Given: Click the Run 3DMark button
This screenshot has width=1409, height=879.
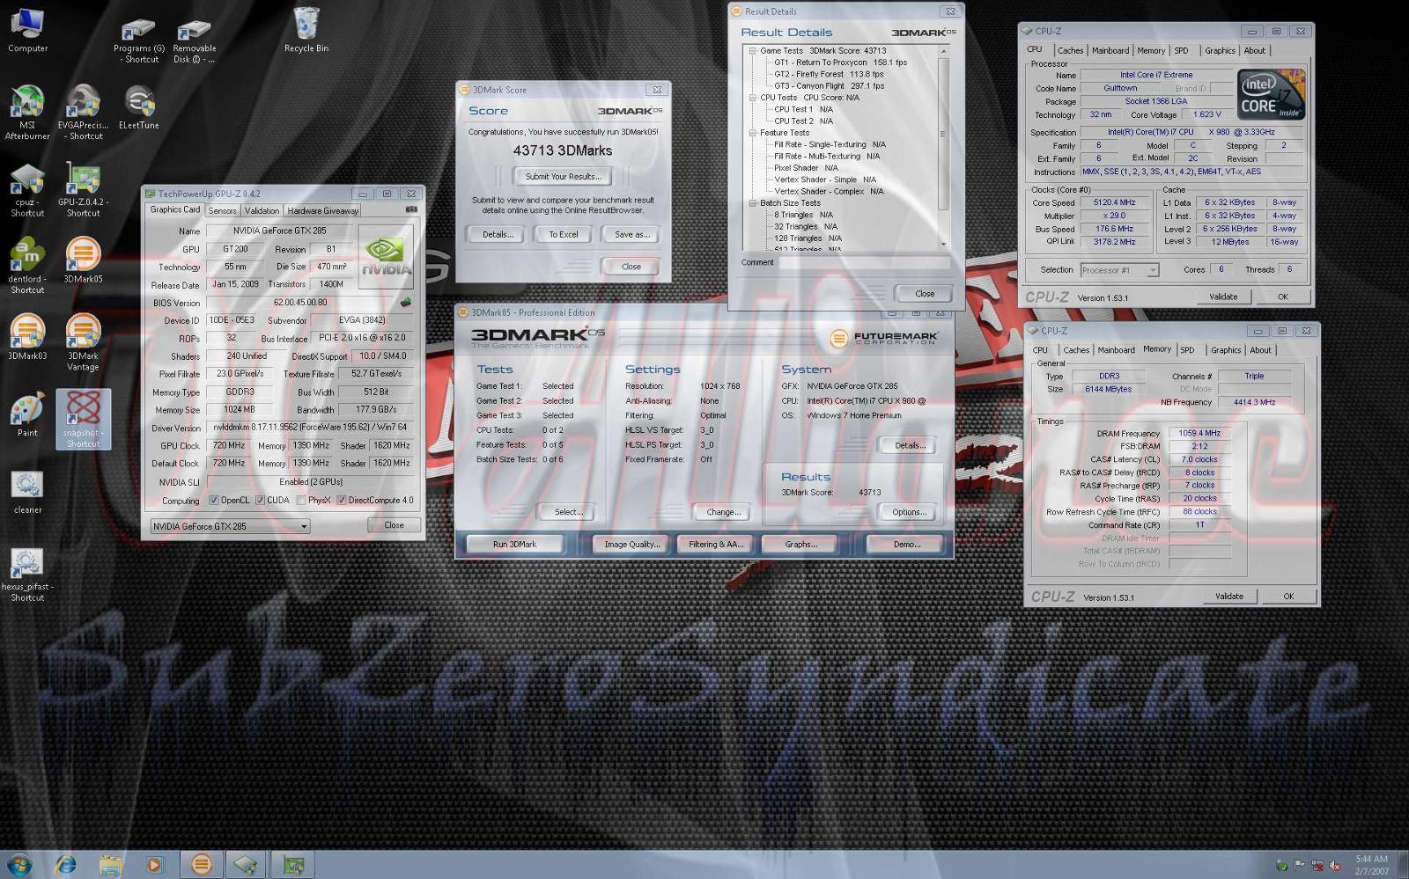Looking at the screenshot, I should click(x=514, y=545).
